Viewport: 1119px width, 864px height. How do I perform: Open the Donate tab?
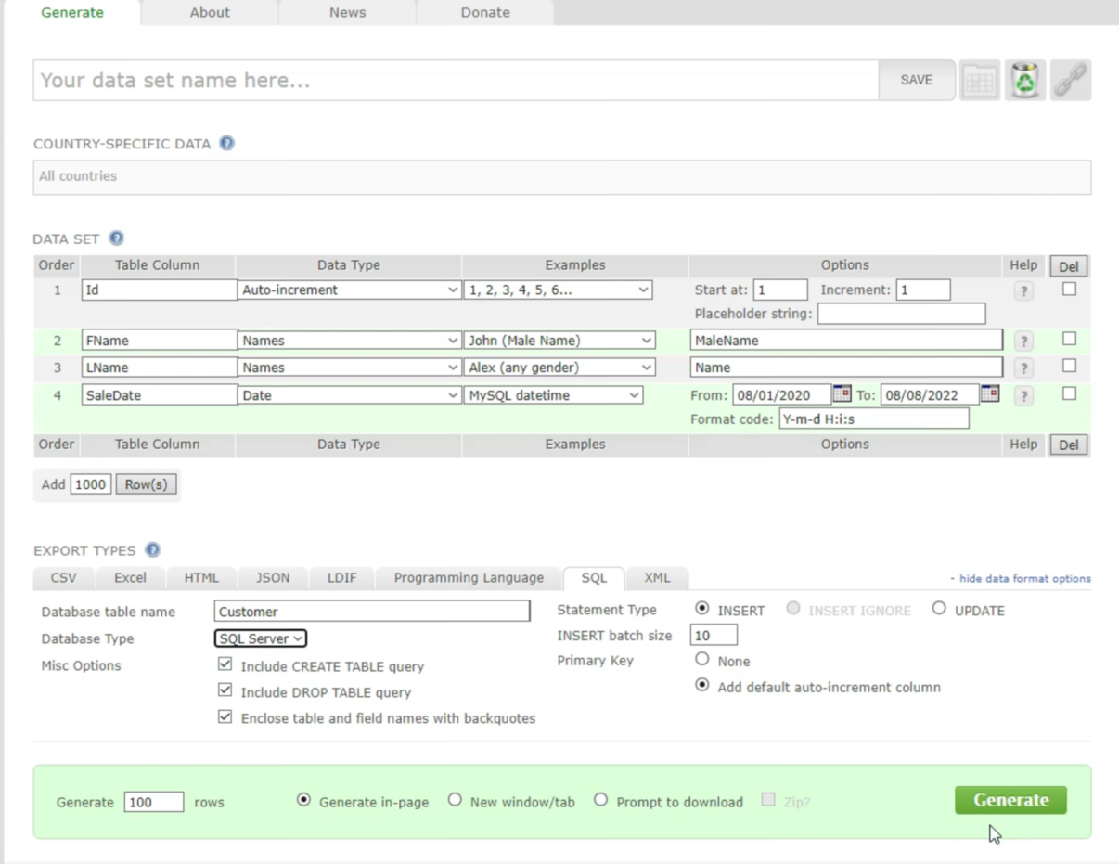coord(484,12)
